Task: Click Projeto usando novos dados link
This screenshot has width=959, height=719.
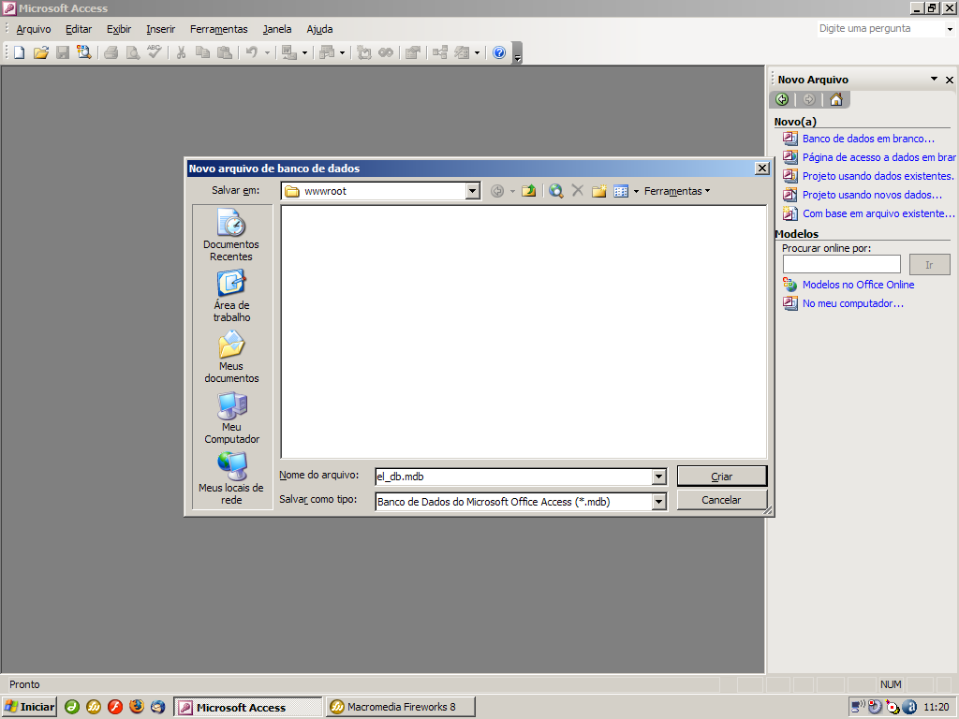Action: coord(872,195)
